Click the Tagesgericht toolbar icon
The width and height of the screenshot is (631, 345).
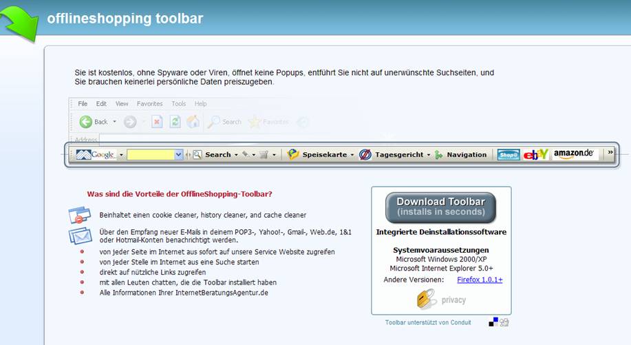point(365,154)
